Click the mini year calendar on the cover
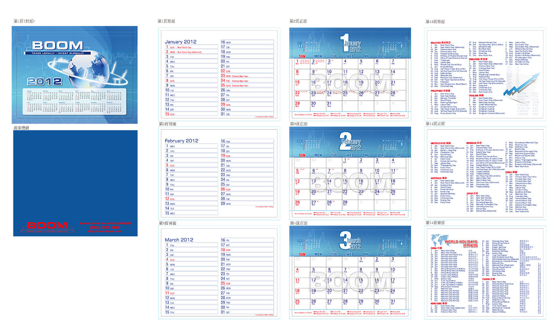This screenshot has width=558, height=320. [75, 102]
